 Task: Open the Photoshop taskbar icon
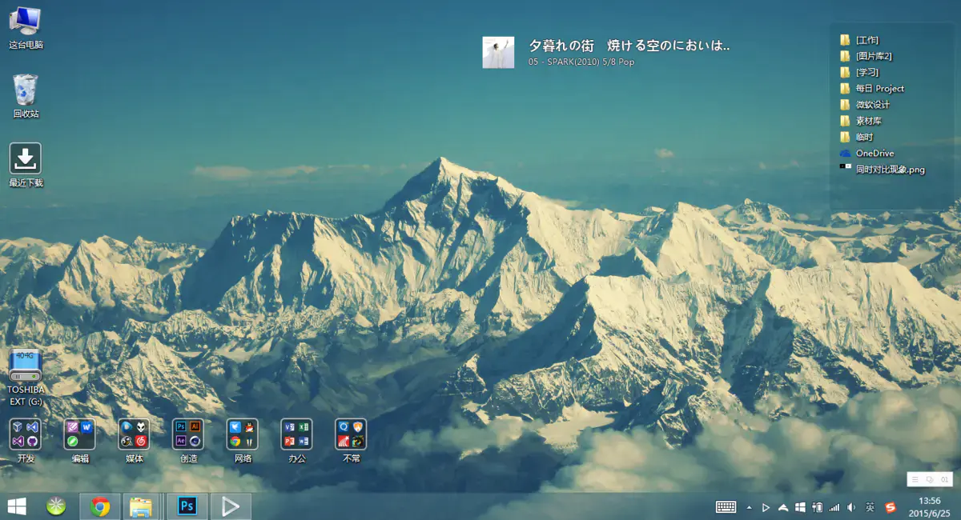pos(187,506)
